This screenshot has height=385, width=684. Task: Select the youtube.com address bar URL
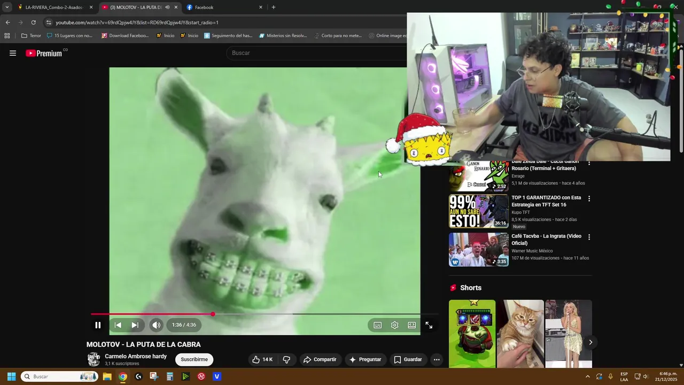(x=137, y=22)
